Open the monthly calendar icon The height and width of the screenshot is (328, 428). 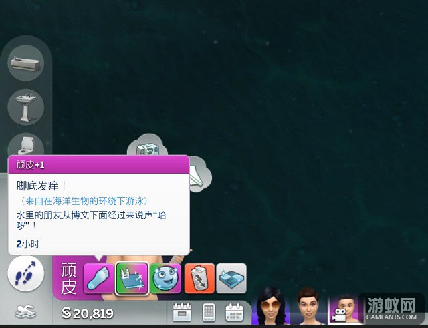click(x=235, y=312)
